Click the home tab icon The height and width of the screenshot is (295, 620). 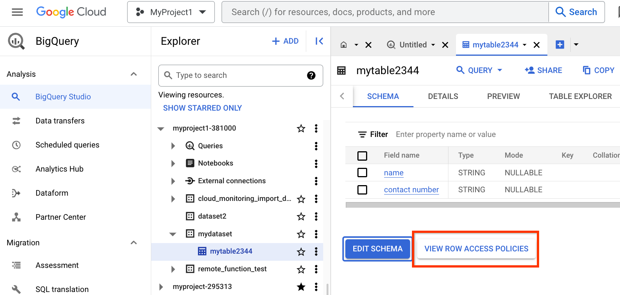coord(343,45)
